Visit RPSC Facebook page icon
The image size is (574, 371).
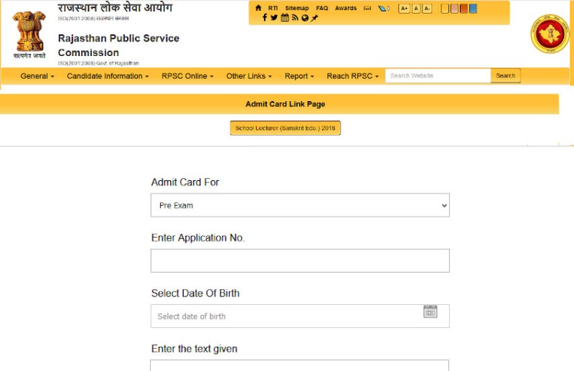click(x=265, y=17)
